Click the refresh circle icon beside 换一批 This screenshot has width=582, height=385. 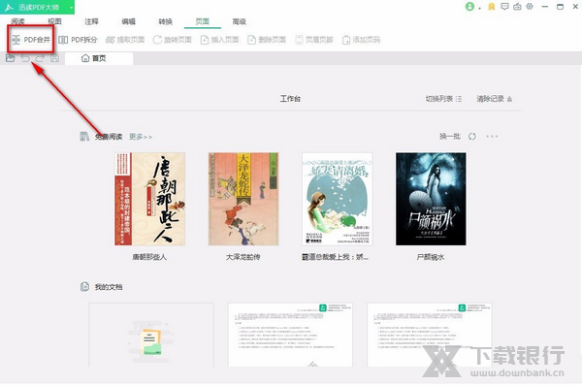[x=472, y=137]
